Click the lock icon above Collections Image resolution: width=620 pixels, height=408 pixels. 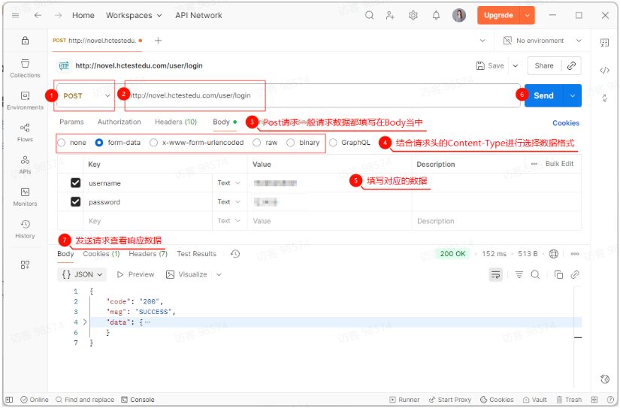[x=25, y=41]
